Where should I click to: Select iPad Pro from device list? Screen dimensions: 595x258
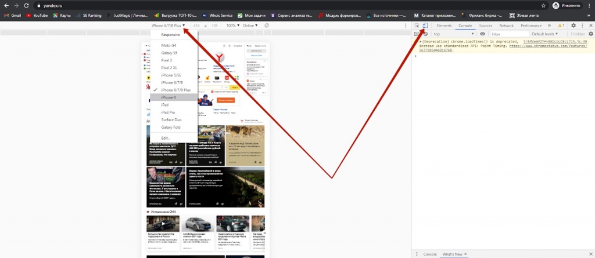coord(174,112)
